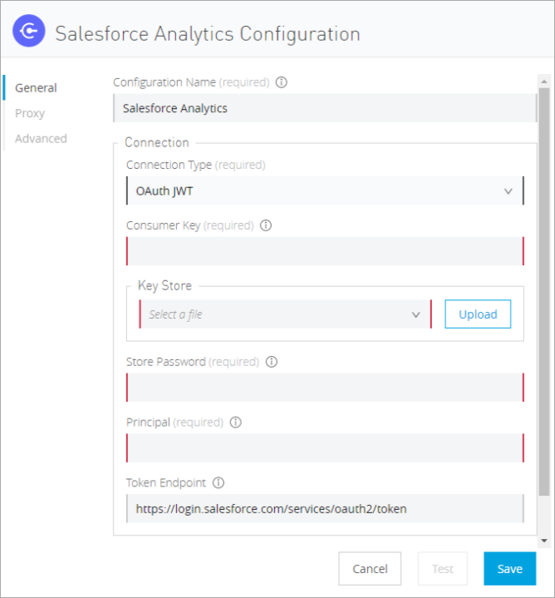The image size is (555, 598).
Task: Expand the Key Store file selector
Action: [x=285, y=314]
